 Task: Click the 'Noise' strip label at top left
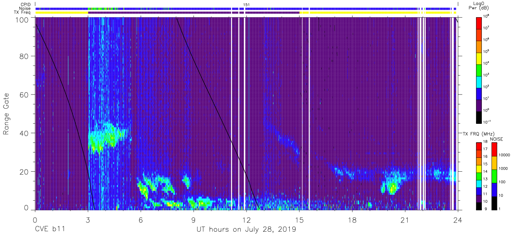pos(26,8)
